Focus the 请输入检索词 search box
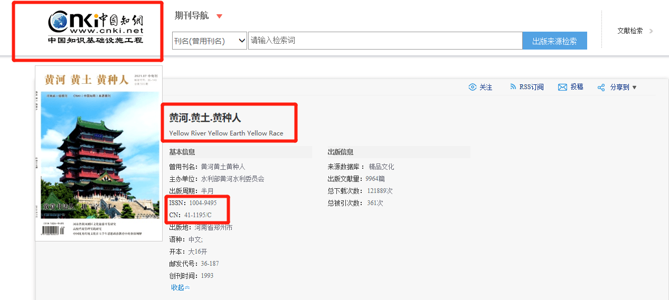The height and width of the screenshot is (300, 669). (385, 41)
